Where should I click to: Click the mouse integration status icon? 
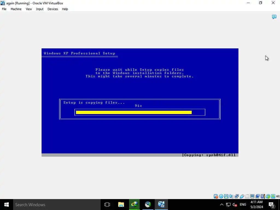268,196
